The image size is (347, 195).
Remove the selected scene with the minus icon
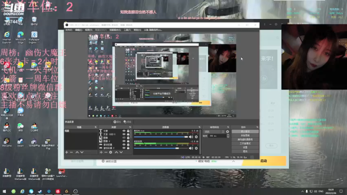point(72,153)
